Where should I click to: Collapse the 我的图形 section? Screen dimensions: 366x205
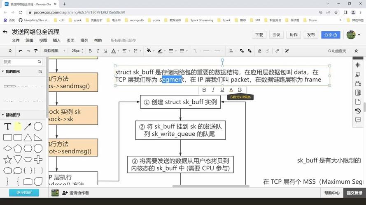pos(3,72)
